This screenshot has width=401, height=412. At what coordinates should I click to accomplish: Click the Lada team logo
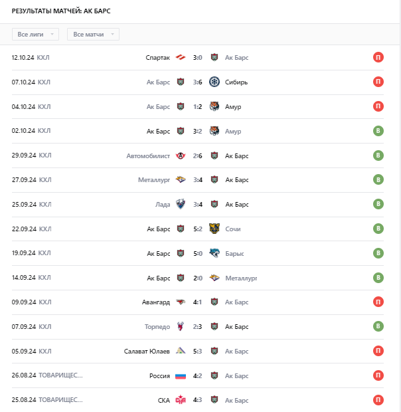click(x=181, y=205)
